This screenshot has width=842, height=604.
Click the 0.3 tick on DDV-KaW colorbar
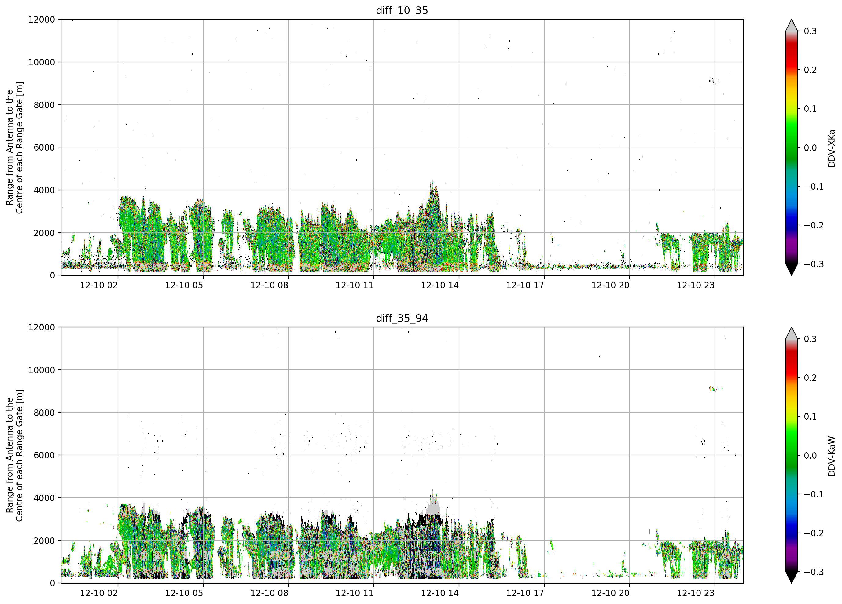[x=810, y=339]
